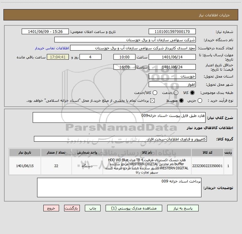Select the کالا radio button
Image resolution: width=242 pixels, height=234 pixels.
pos(192,93)
